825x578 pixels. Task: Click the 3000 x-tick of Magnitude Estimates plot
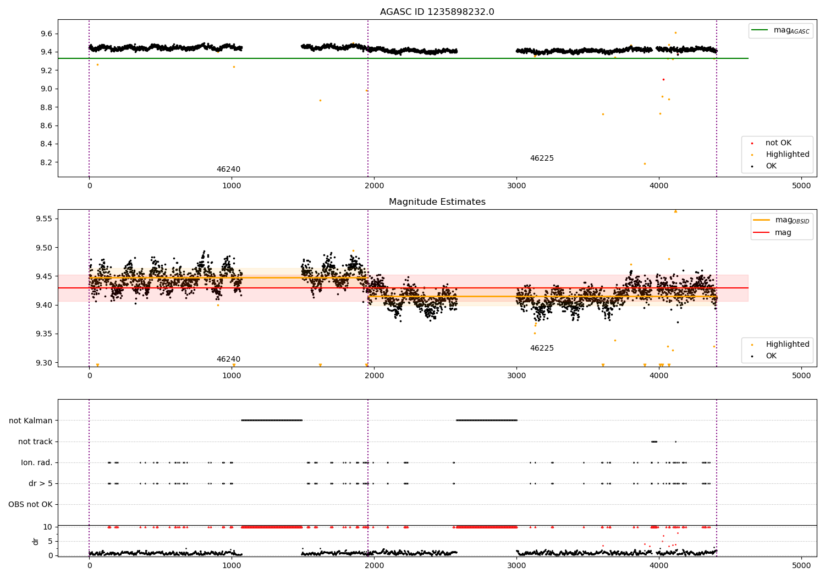[x=516, y=376]
